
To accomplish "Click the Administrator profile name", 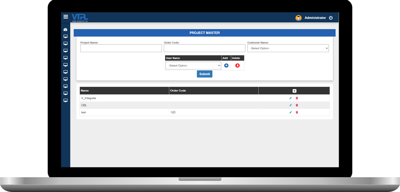I will coord(315,18).
